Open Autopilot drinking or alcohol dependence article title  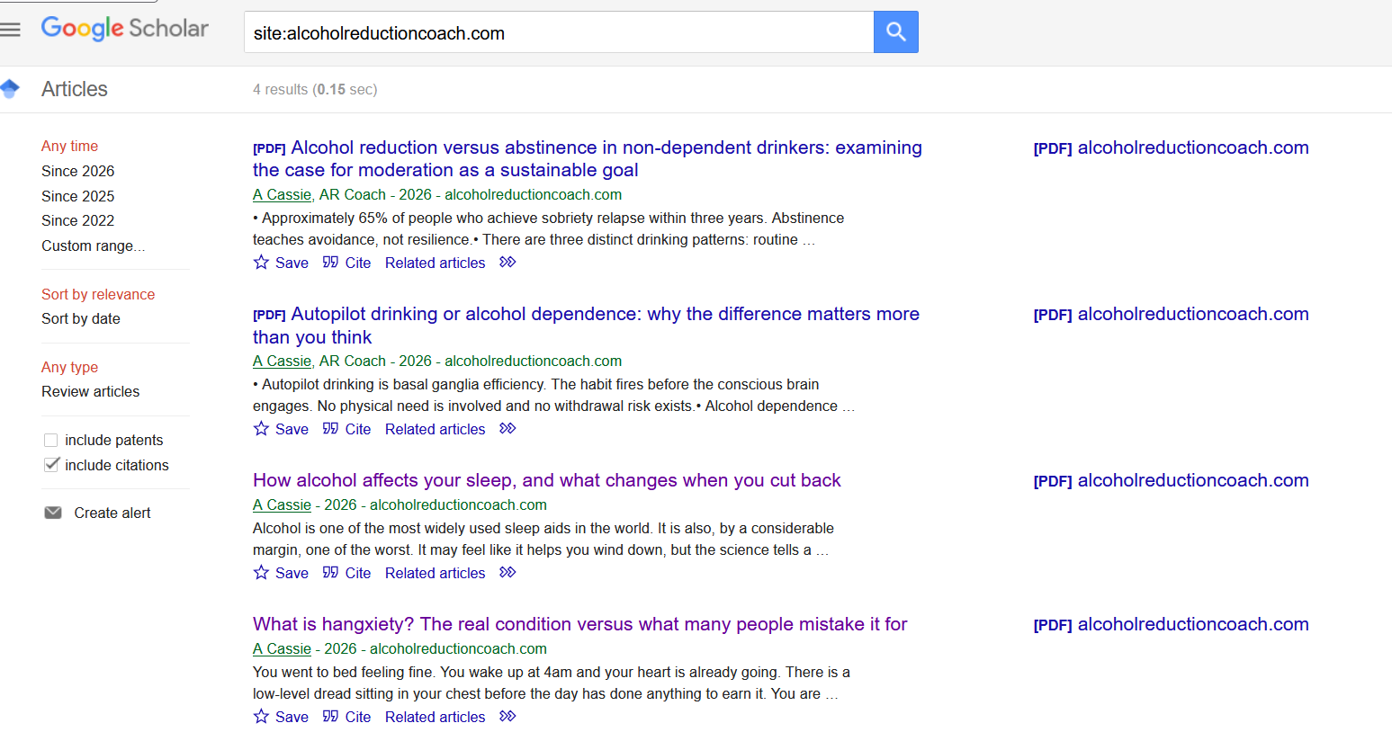(x=586, y=326)
